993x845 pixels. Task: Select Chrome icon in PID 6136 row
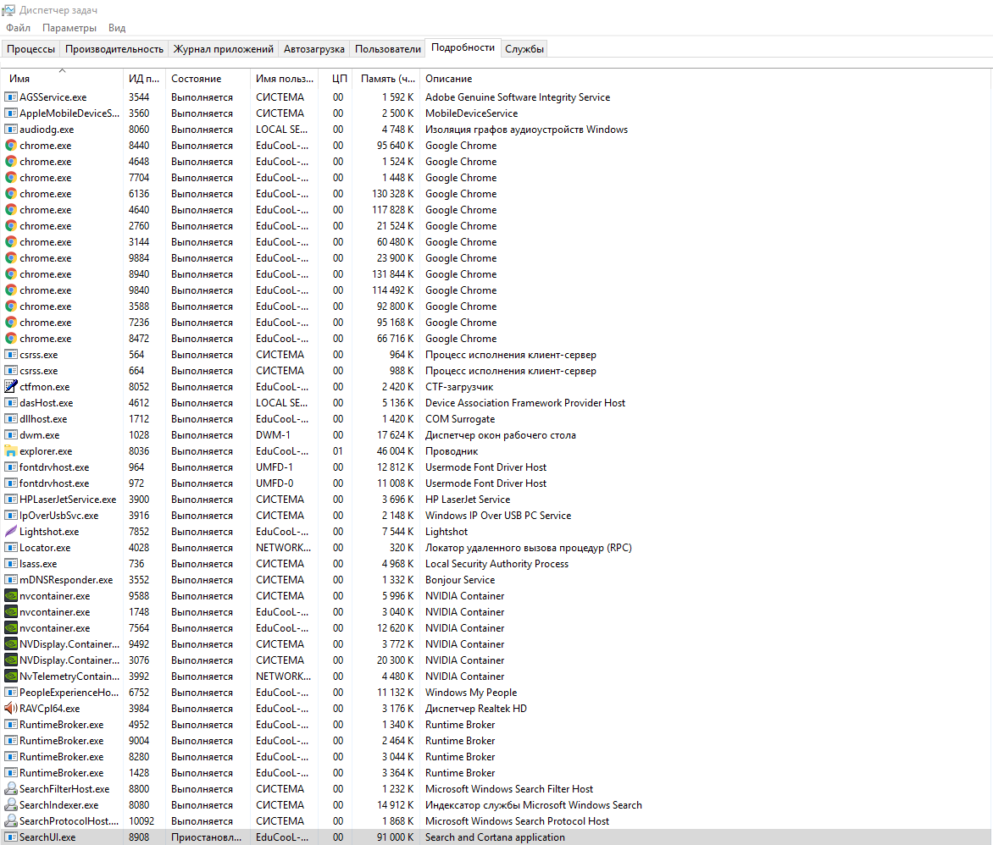pos(11,194)
